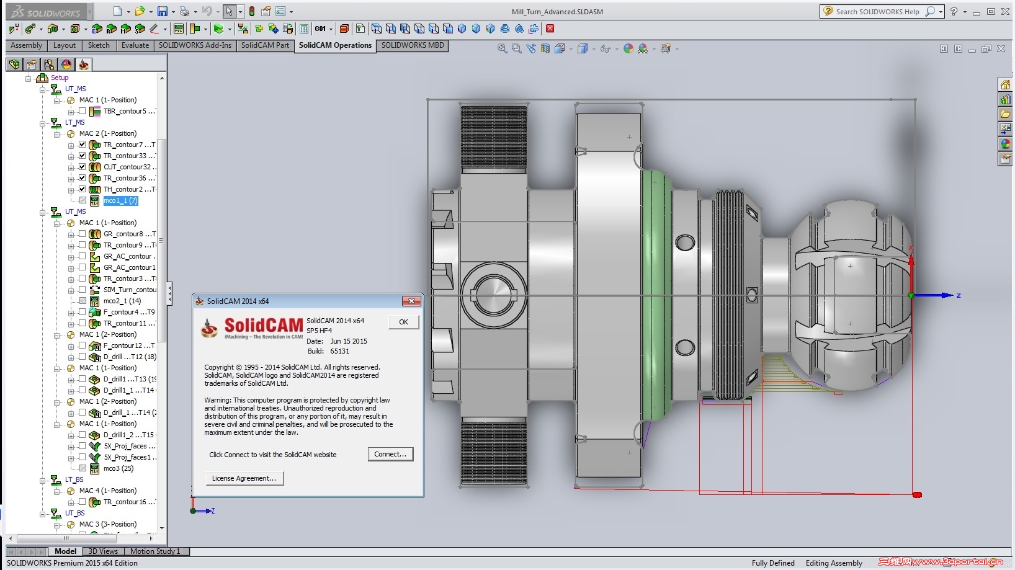Screen dimensions: 1015x570
Task: Click the File Explorer folder icon in task pane
Action: (x=1005, y=114)
